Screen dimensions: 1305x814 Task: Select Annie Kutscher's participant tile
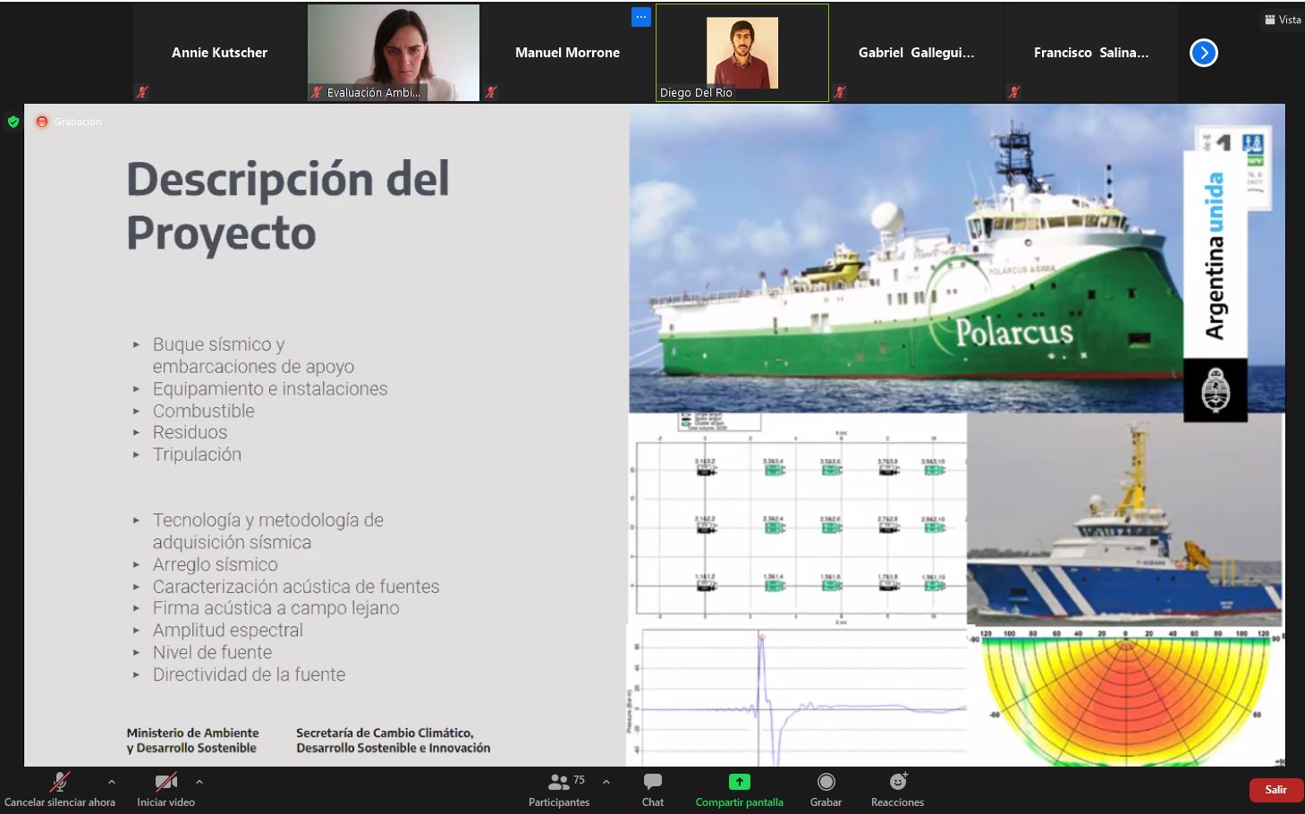219,53
